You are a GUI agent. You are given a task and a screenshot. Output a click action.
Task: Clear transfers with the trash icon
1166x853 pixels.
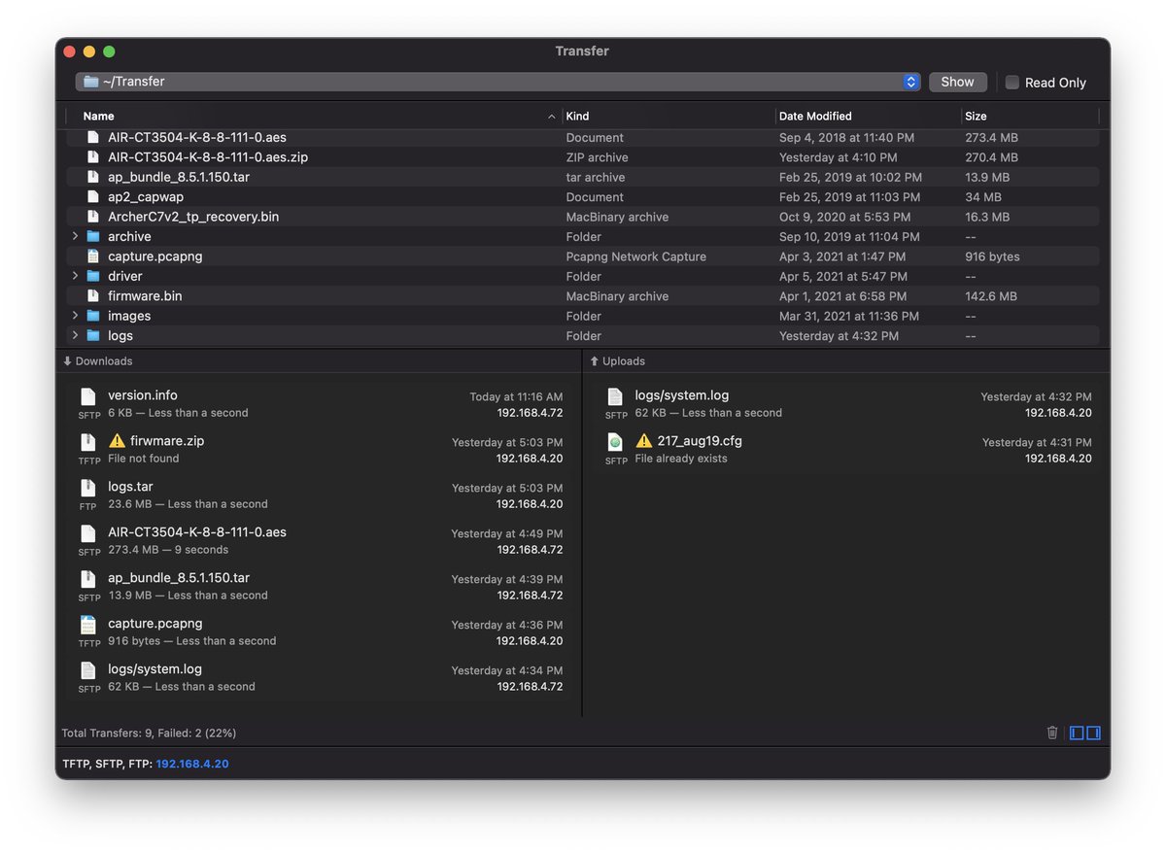pyautogui.click(x=1052, y=733)
